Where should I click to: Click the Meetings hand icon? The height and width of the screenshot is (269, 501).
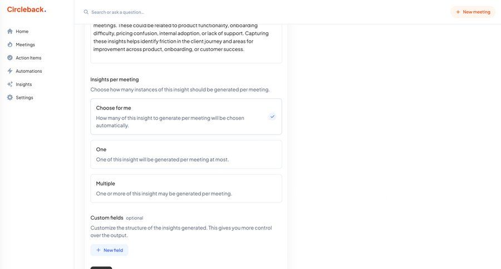coord(10,44)
